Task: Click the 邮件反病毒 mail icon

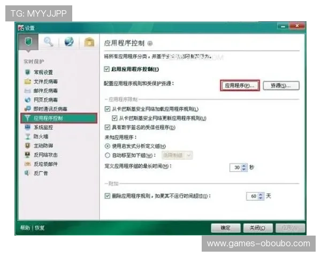Action: pos(27,90)
